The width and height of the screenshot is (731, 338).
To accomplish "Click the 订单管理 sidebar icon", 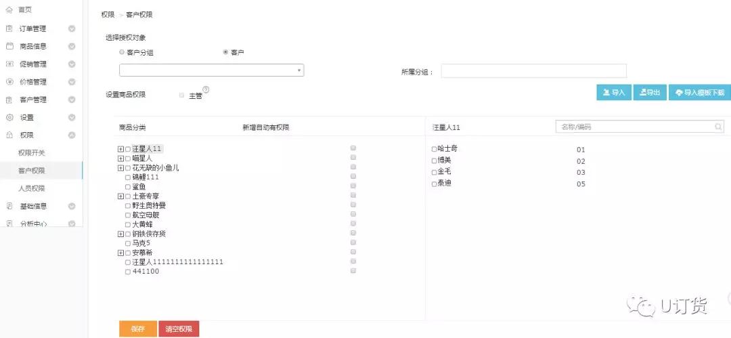I will tap(9, 28).
